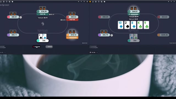Click seat 3 orange timer bar, left table
Viewport: 176px width, 99px height.
pyautogui.click(x=72, y=38)
